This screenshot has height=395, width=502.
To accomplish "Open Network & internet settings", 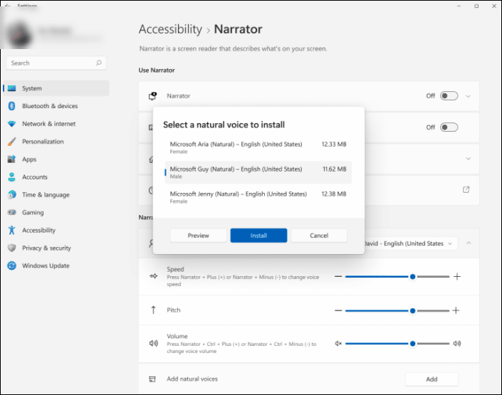I will pos(56,124).
